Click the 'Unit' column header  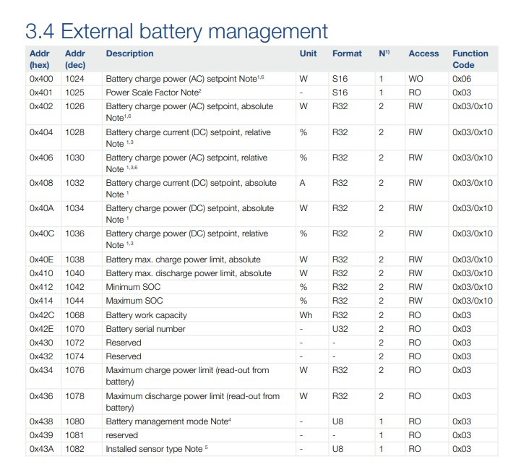[x=308, y=53]
